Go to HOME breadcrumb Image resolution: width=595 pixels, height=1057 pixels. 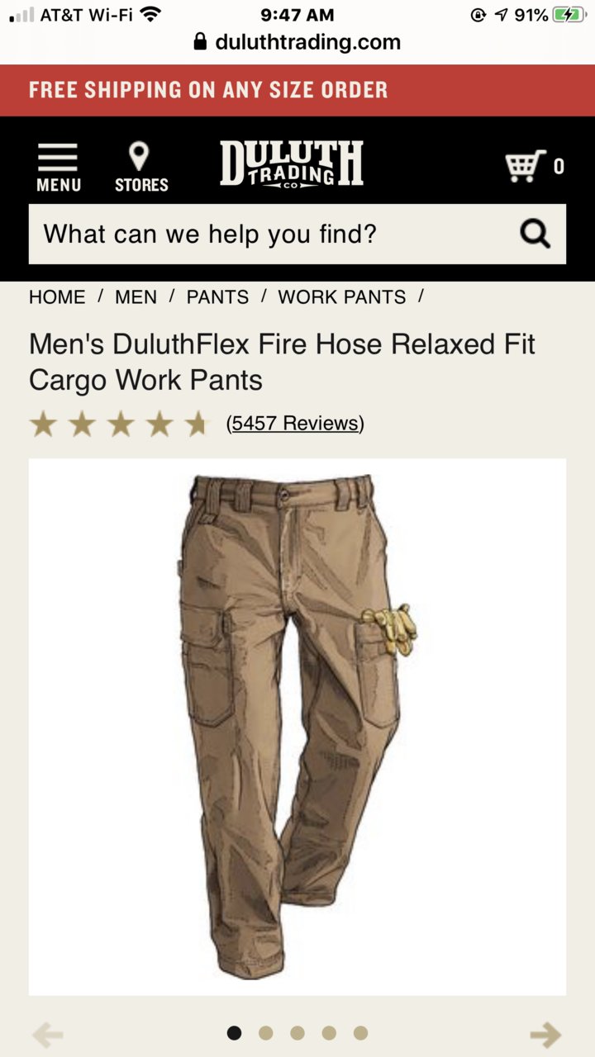57,297
